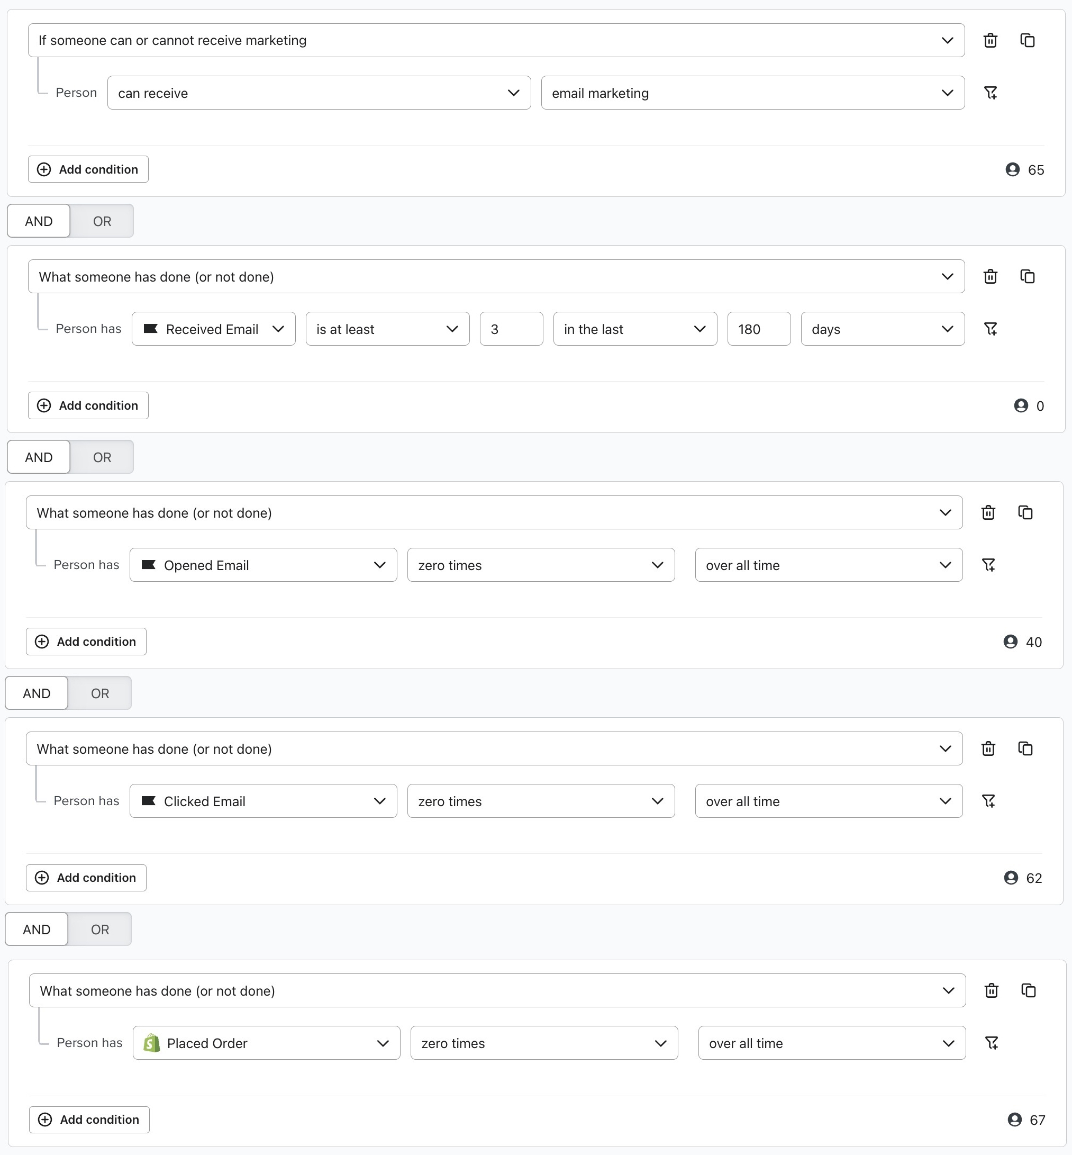1072x1155 pixels.
Task: Select the OR operator between blocks four and five
Action: click(x=100, y=930)
